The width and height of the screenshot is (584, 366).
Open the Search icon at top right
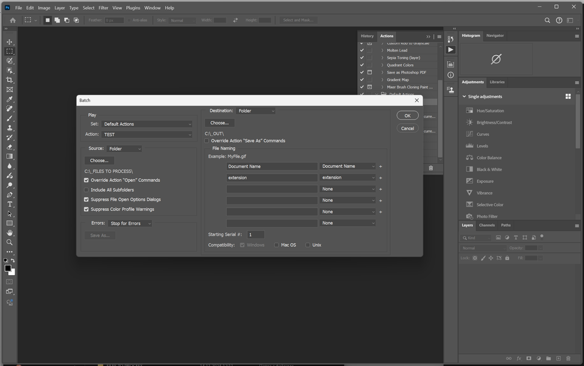click(547, 20)
